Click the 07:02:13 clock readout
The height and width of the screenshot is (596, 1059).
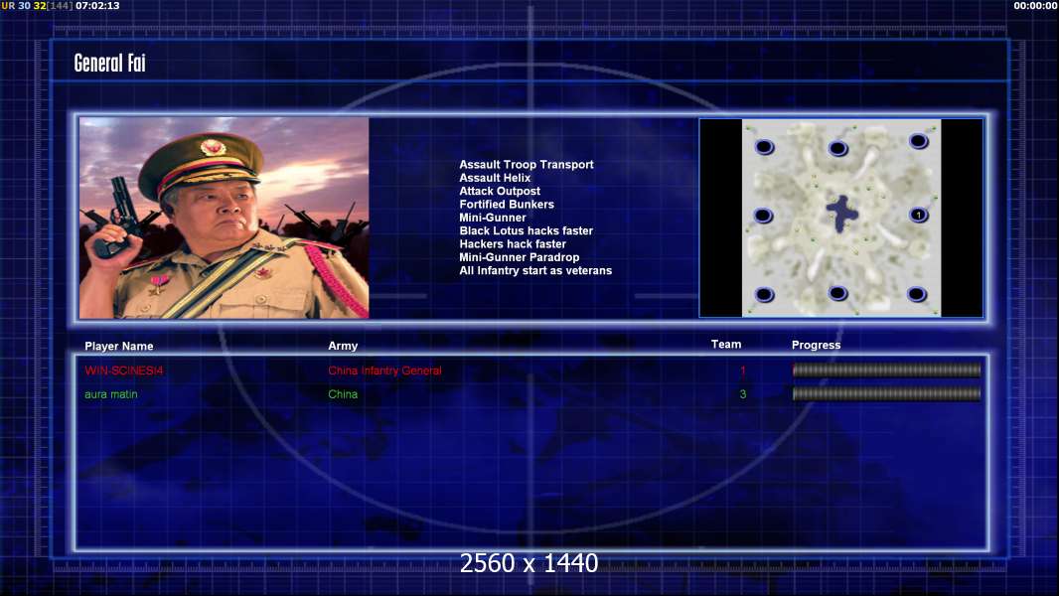97,5
